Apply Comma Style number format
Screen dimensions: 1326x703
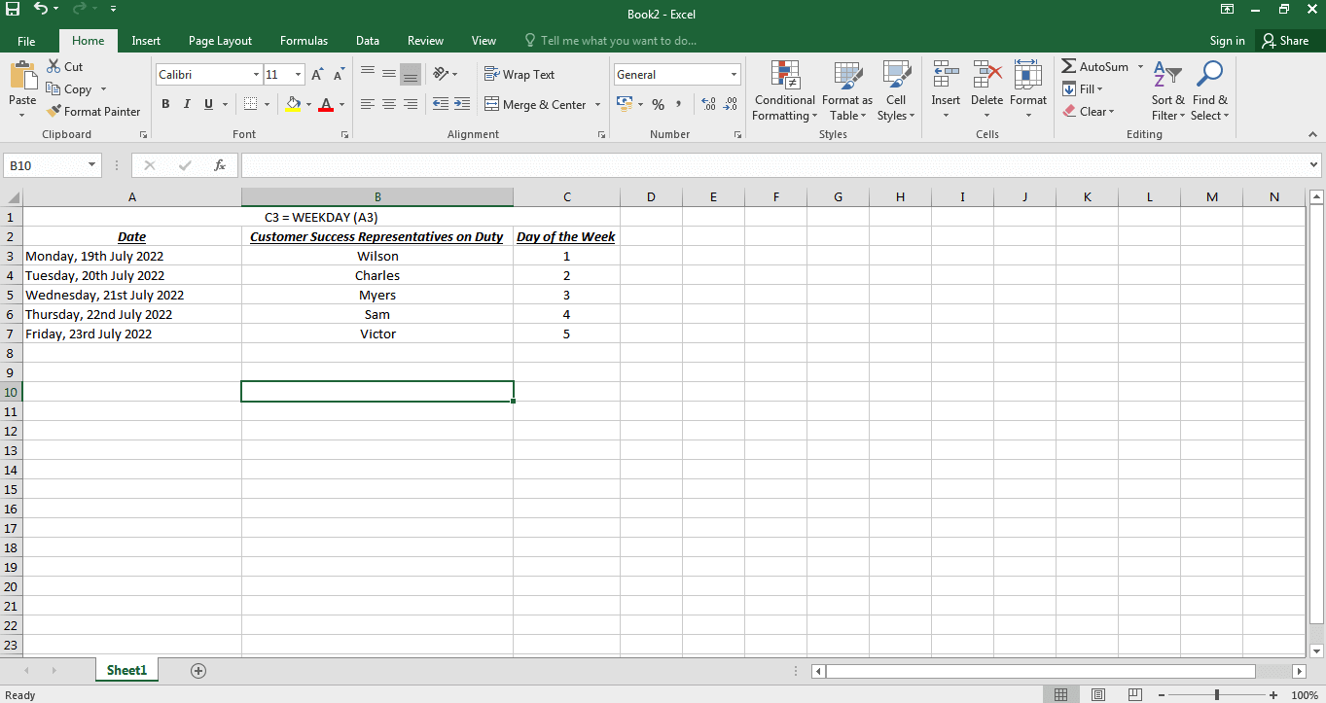[x=678, y=104]
